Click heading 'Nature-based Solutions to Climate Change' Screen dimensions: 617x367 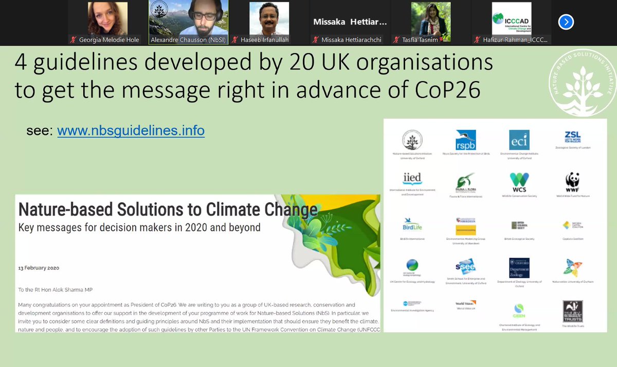click(168, 210)
